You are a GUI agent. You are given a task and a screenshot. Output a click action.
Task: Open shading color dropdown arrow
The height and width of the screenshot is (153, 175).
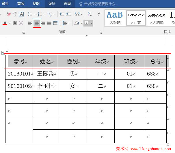pos(82,23)
